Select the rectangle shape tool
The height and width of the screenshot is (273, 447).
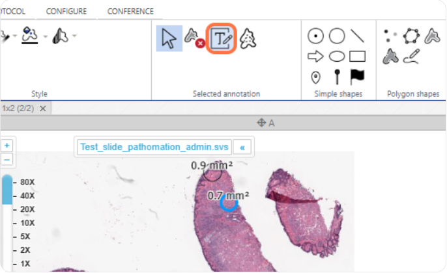click(357, 57)
